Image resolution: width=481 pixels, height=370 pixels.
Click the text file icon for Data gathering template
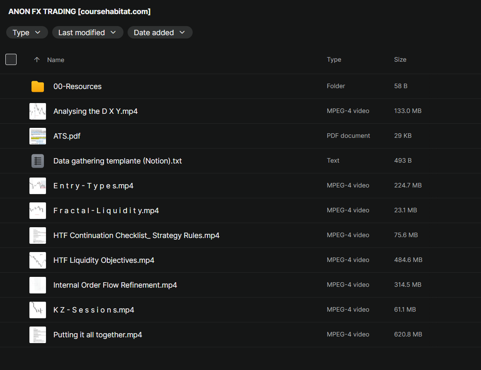click(38, 161)
